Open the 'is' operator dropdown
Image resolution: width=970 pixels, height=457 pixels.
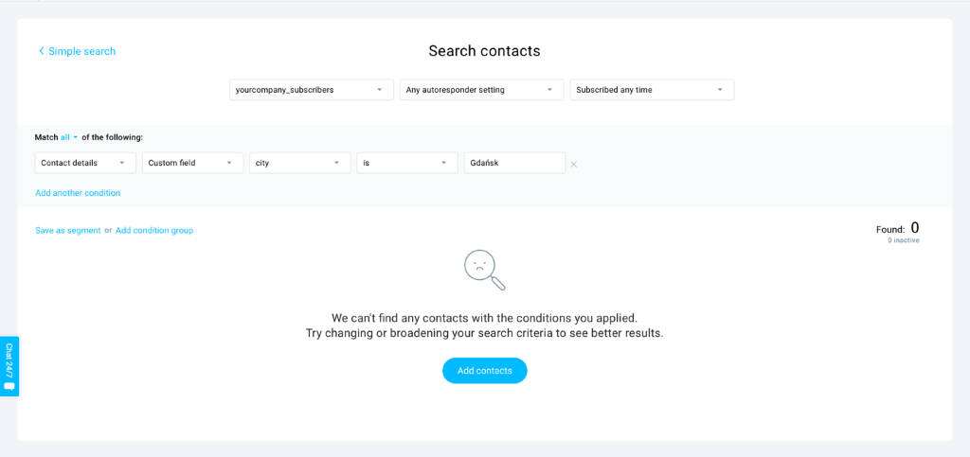407,163
